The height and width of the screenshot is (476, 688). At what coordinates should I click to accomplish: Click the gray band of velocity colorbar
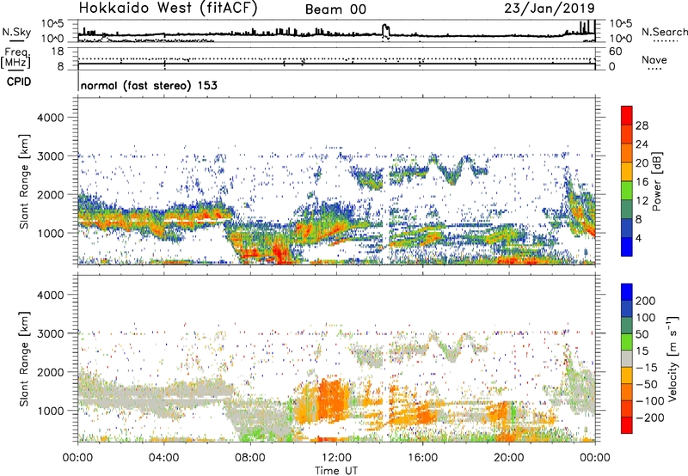click(x=627, y=359)
